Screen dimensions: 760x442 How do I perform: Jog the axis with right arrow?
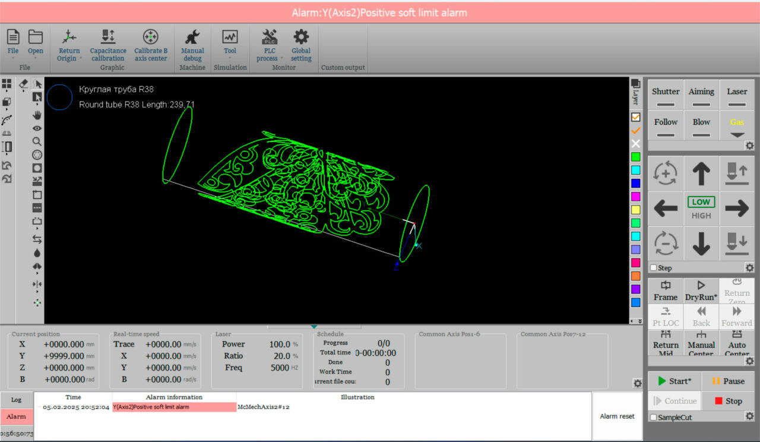(x=737, y=209)
